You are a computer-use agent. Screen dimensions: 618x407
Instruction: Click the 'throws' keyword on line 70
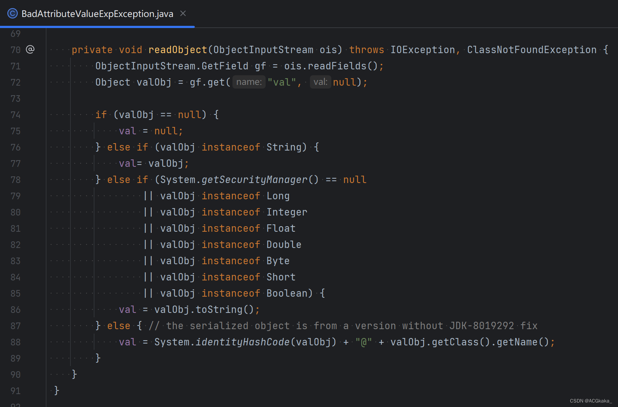pyautogui.click(x=367, y=50)
